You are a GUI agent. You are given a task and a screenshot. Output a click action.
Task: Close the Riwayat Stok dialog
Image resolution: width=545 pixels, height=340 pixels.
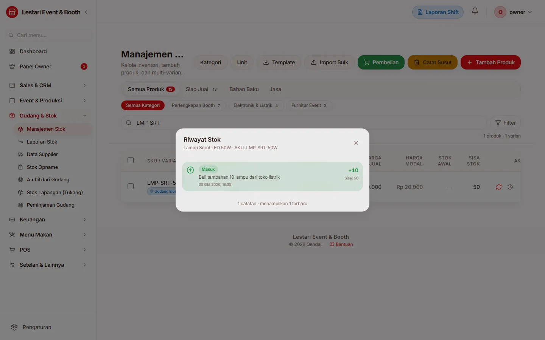tap(356, 143)
